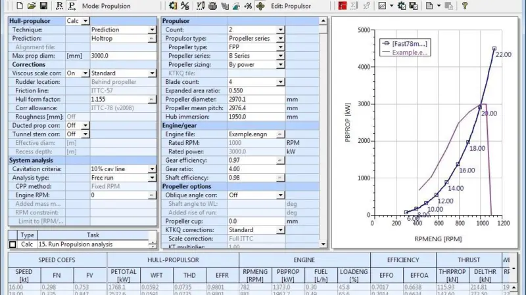The height and width of the screenshot is (295, 526).
Task: Open the Propeller series B Series dropdown
Action: coord(281,56)
